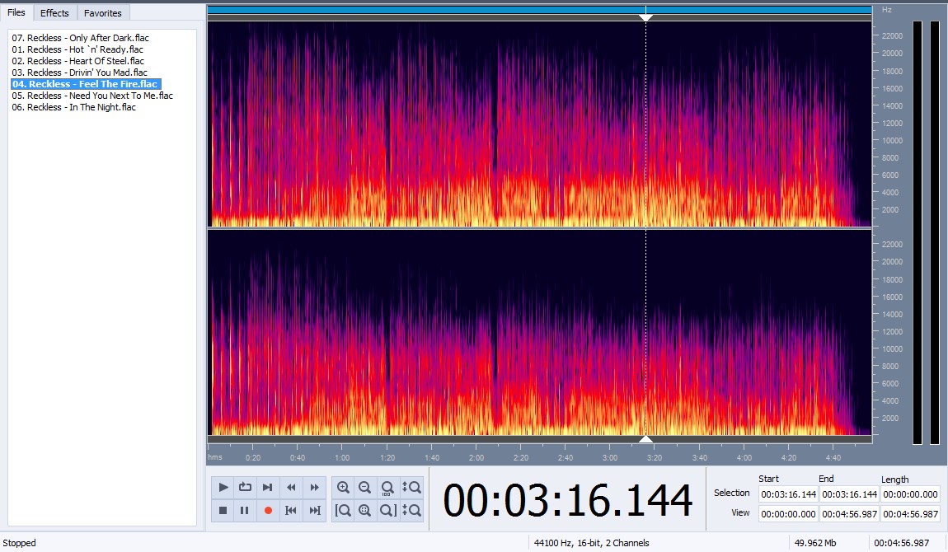948x552 pixels.
Task: Click the top playhead cursor marker
Action: (x=645, y=17)
